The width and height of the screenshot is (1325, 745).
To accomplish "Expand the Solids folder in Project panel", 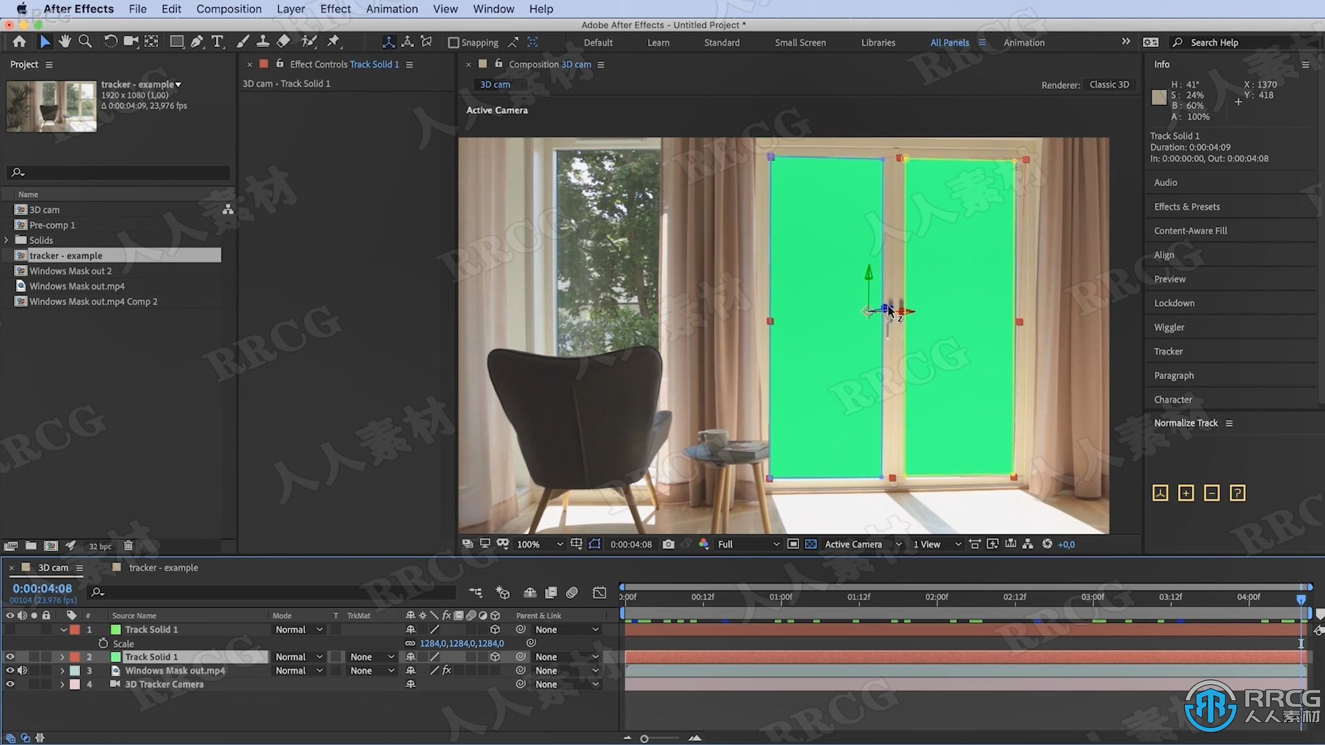I will pyautogui.click(x=8, y=239).
